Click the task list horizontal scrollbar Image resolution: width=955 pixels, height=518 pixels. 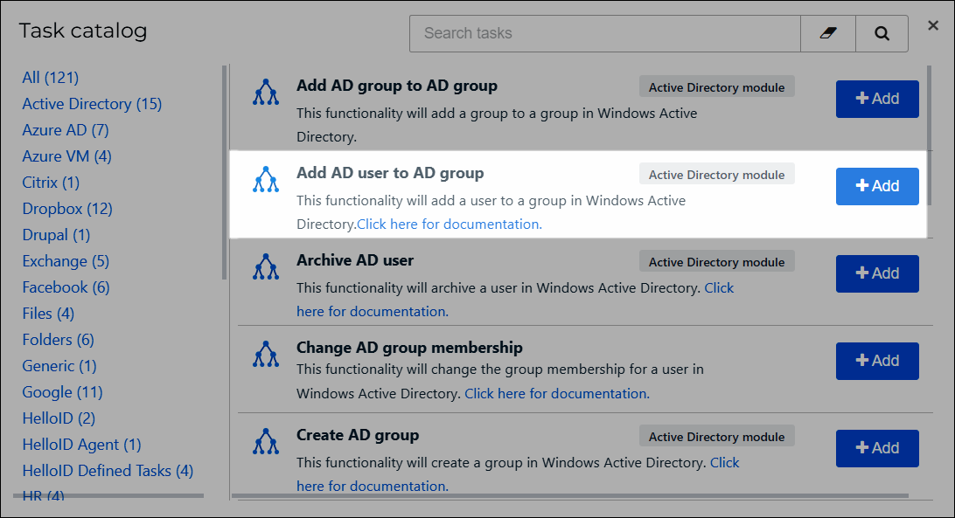tap(570, 495)
